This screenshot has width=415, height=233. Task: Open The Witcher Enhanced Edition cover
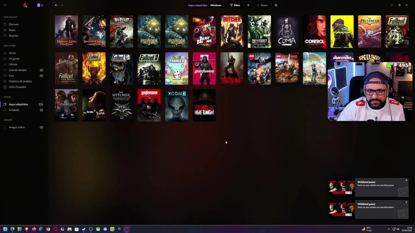[x=122, y=105]
